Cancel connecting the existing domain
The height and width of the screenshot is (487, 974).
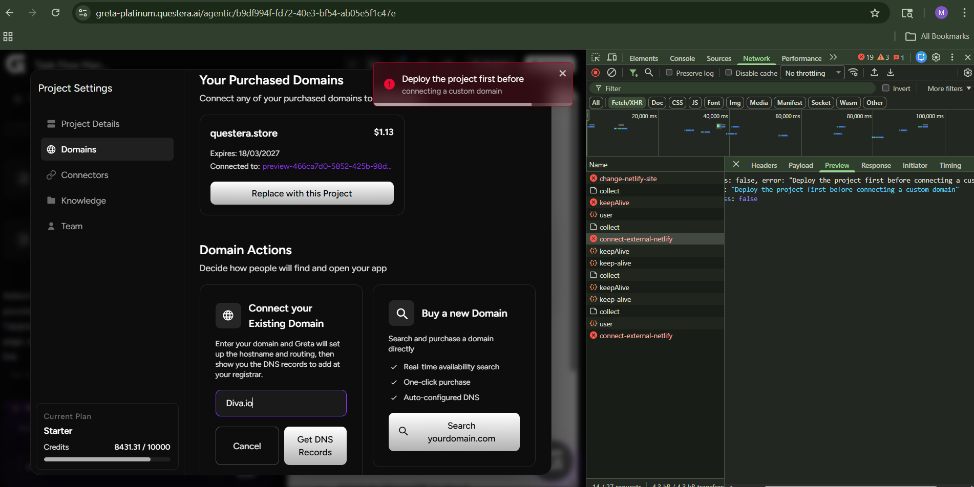247,446
